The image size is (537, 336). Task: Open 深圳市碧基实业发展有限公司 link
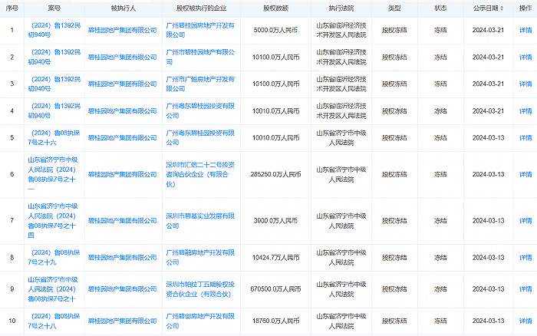(x=200, y=221)
